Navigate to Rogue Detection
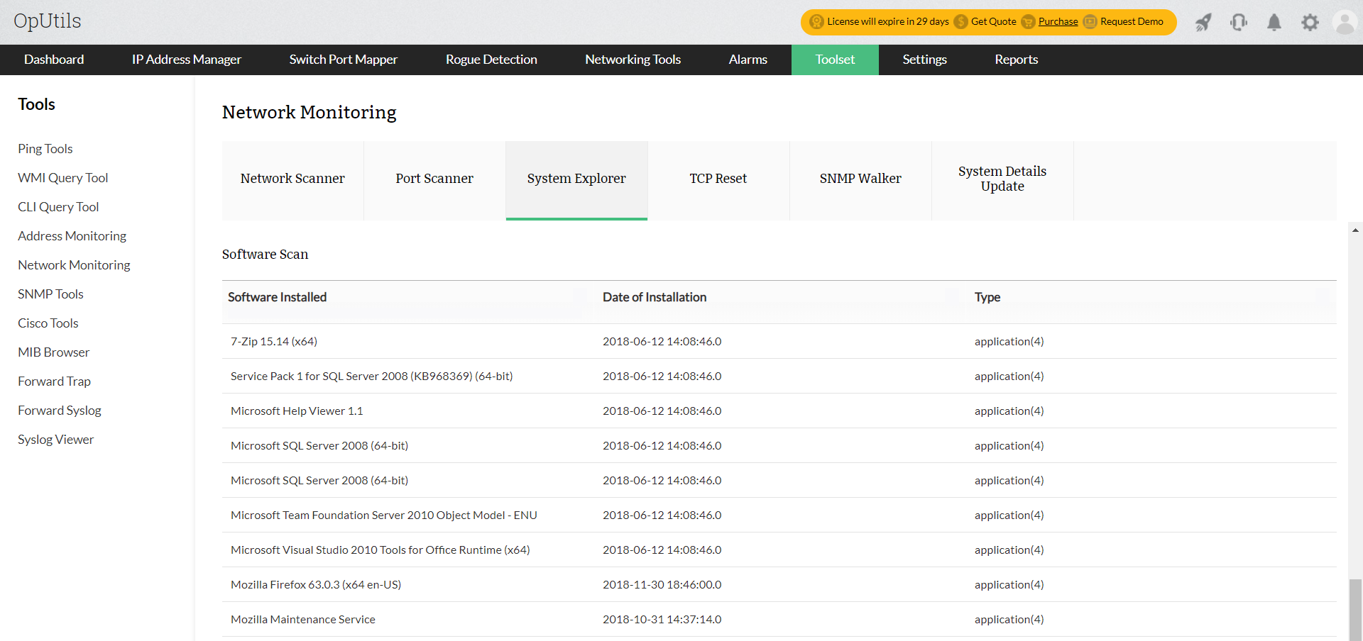This screenshot has height=641, width=1363. pyautogui.click(x=491, y=60)
